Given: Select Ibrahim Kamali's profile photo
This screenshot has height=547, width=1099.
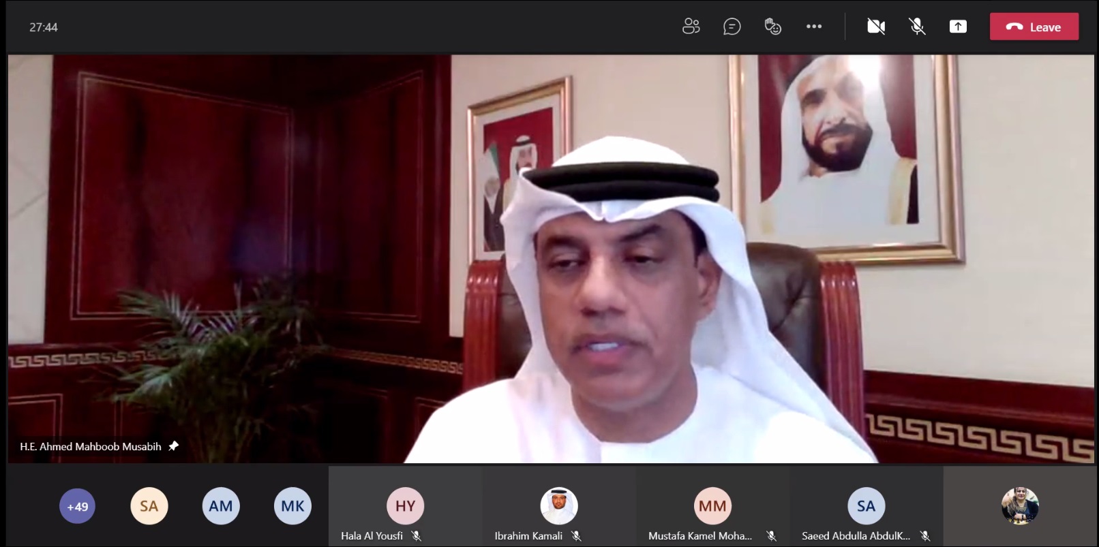Looking at the screenshot, I should click(x=559, y=505).
